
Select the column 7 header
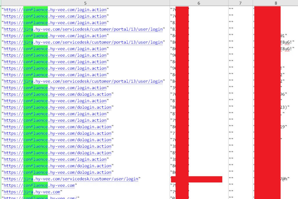click(x=240, y=3)
